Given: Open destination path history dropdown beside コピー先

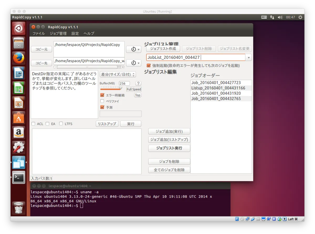Looking at the screenshot, I should 134,63.
